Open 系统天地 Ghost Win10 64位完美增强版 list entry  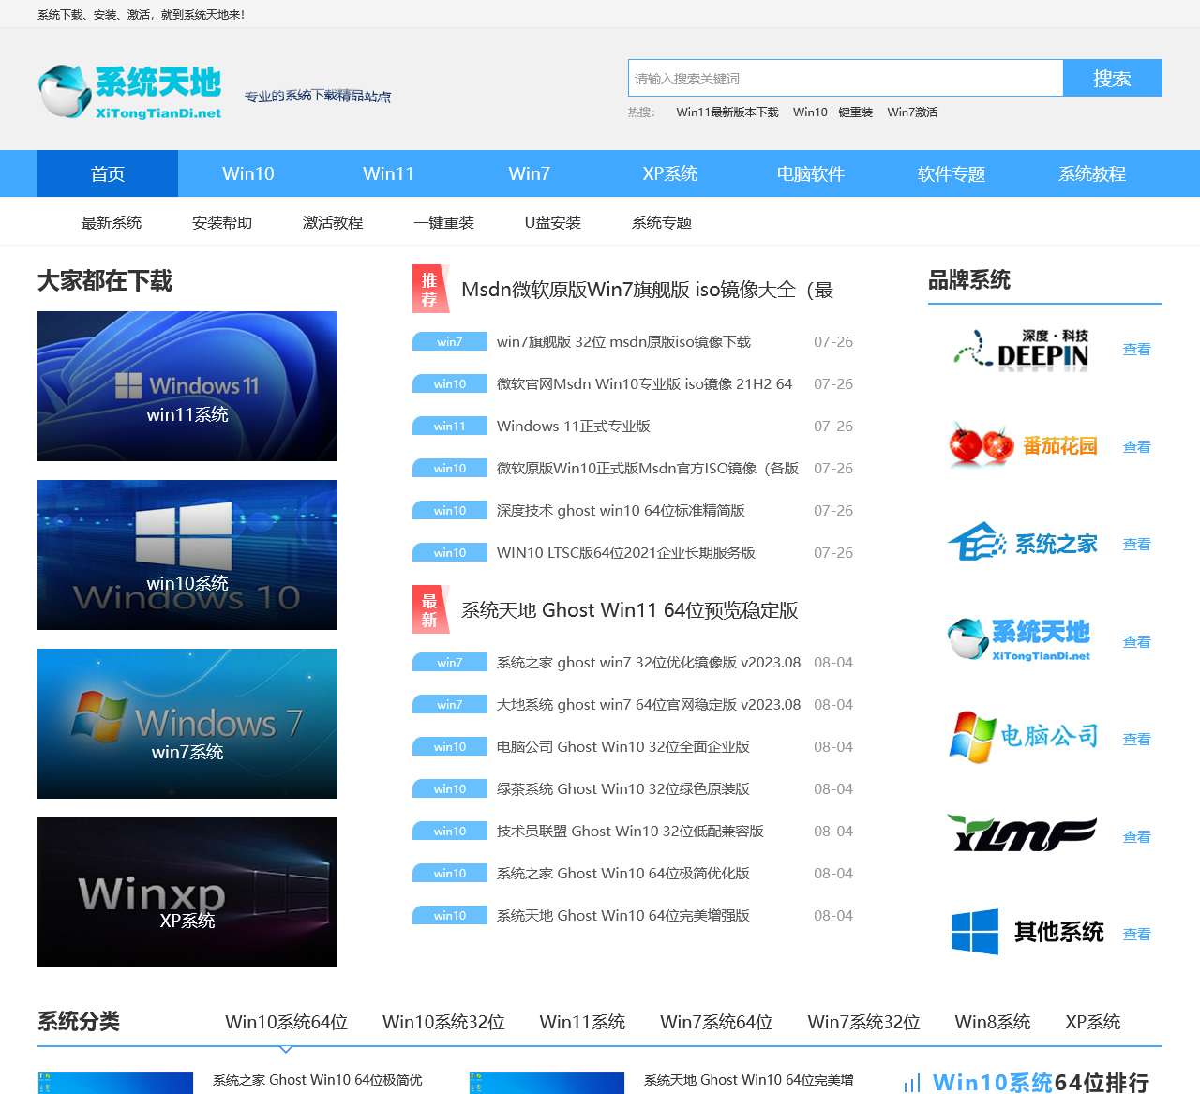coord(623,916)
